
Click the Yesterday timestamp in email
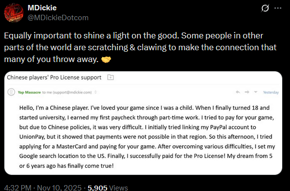[271, 92]
